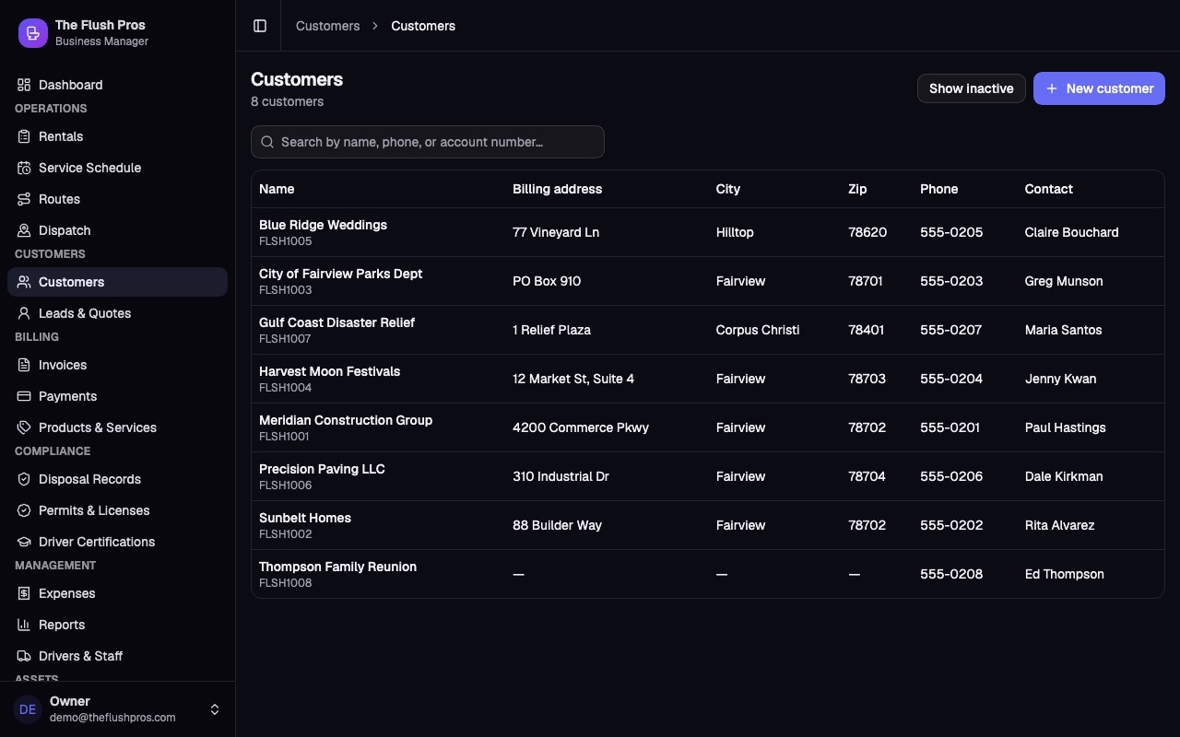Open the Owner account switcher chevrons
The image size is (1180, 737).
[x=215, y=709]
